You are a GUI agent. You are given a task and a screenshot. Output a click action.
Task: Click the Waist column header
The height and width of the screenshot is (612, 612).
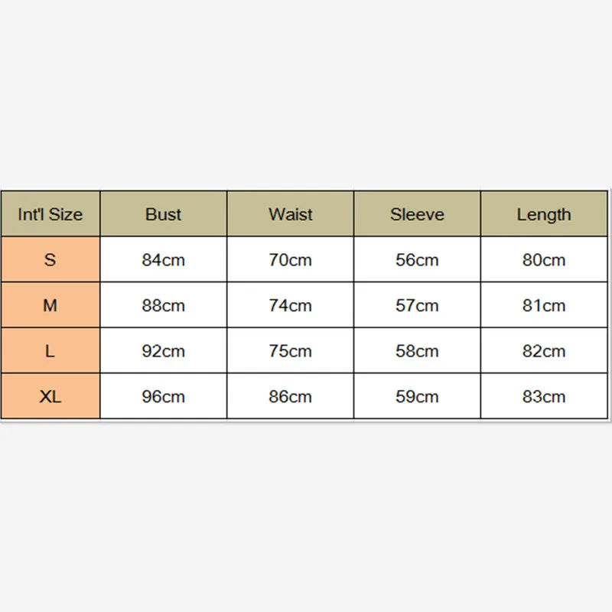tap(290, 214)
